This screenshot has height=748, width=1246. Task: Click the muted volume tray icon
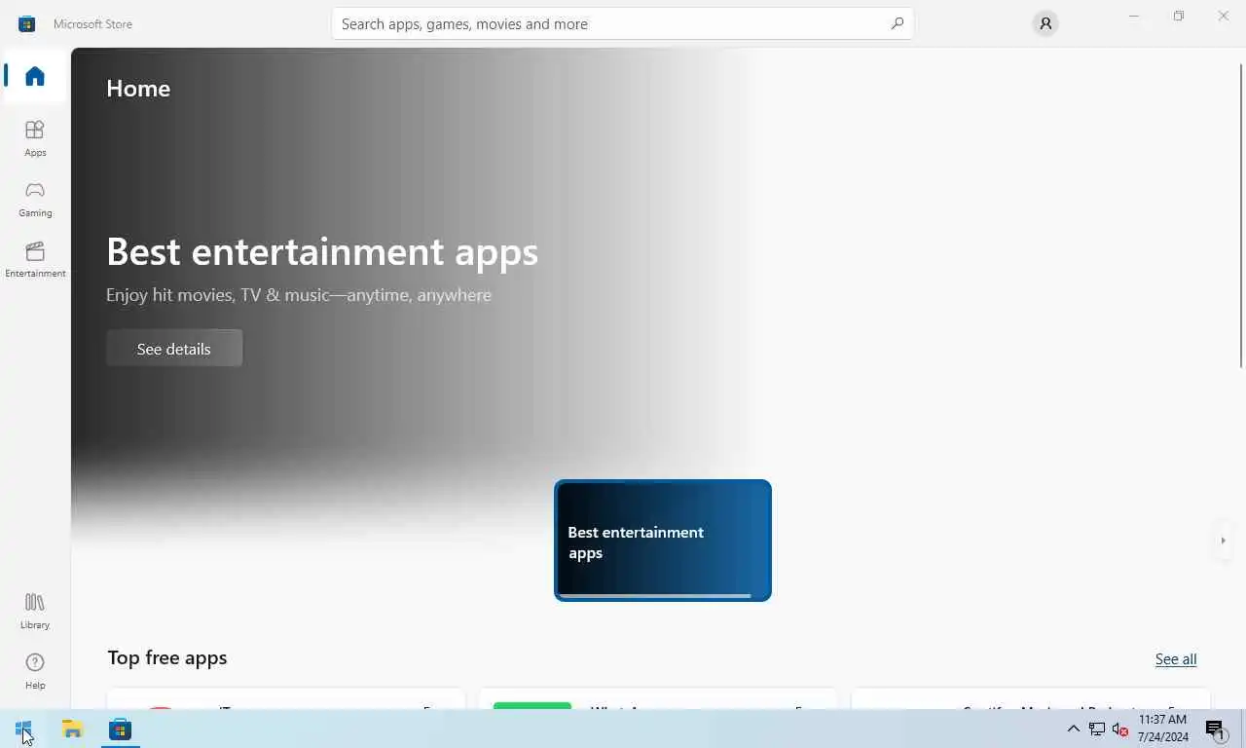point(1120,729)
